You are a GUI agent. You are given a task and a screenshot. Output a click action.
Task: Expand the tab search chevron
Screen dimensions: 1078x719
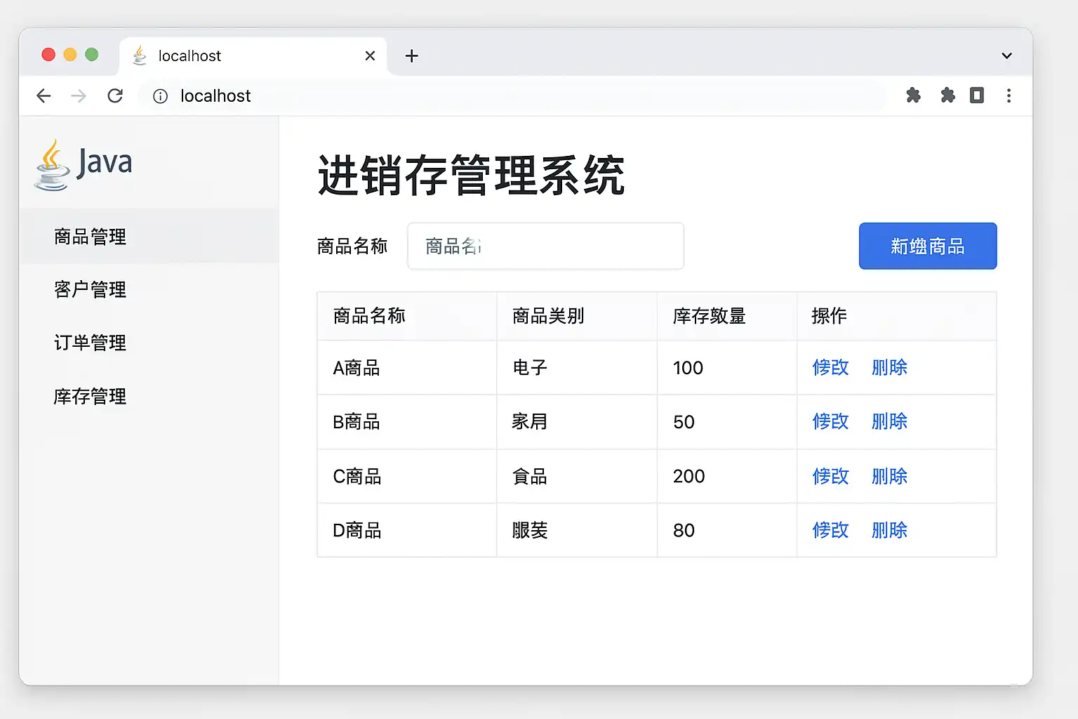point(1006,55)
